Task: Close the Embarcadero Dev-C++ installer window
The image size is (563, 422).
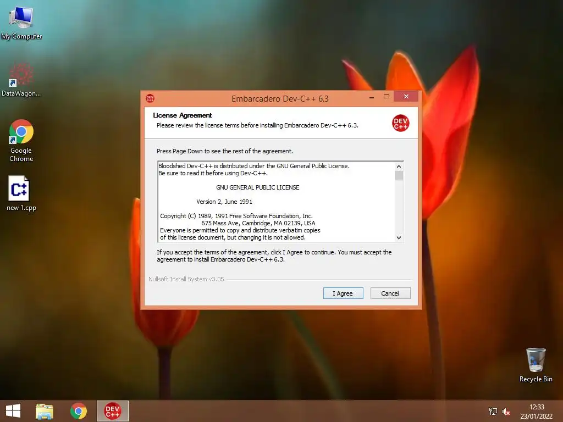Action: click(x=406, y=96)
